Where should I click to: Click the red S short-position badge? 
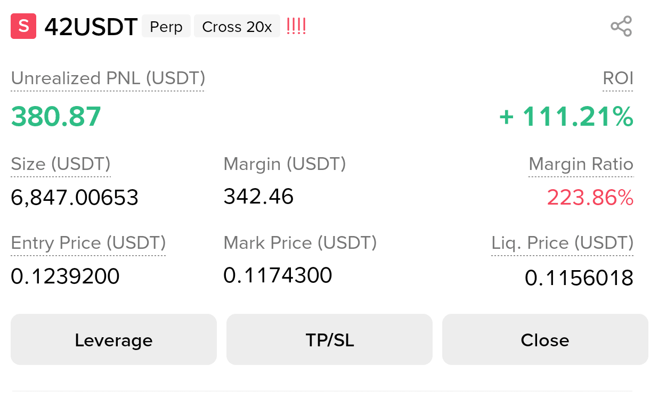[x=23, y=26]
